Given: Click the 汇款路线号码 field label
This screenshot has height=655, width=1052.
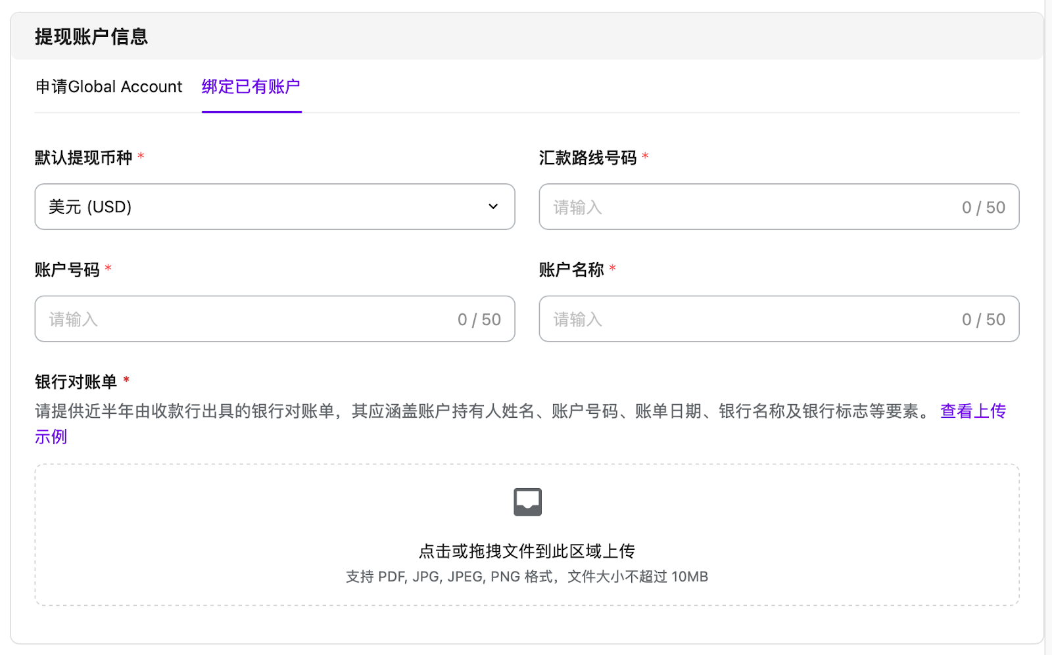Looking at the screenshot, I should (x=588, y=158).
